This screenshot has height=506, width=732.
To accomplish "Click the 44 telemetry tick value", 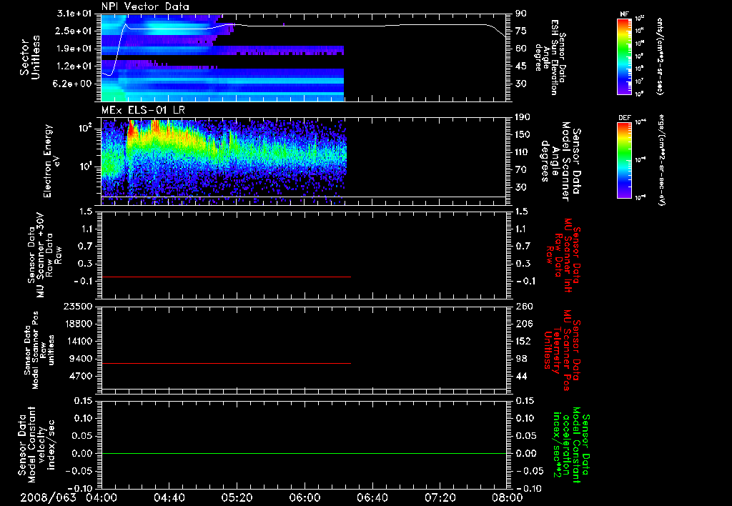I will pos(520,376).
